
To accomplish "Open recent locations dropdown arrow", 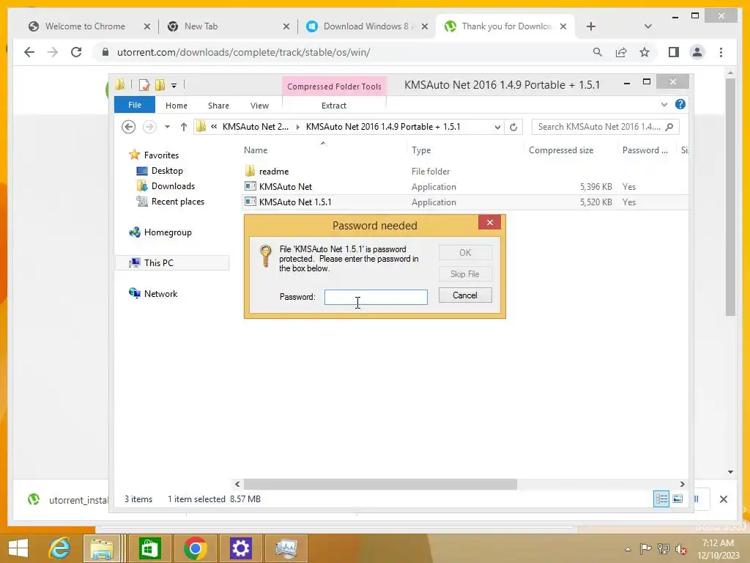I will 167,127.
